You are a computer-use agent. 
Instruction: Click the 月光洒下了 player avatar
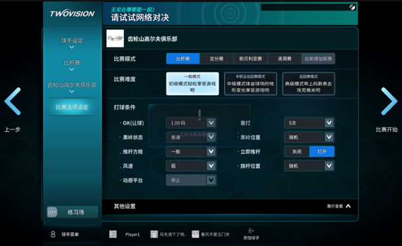154,234
